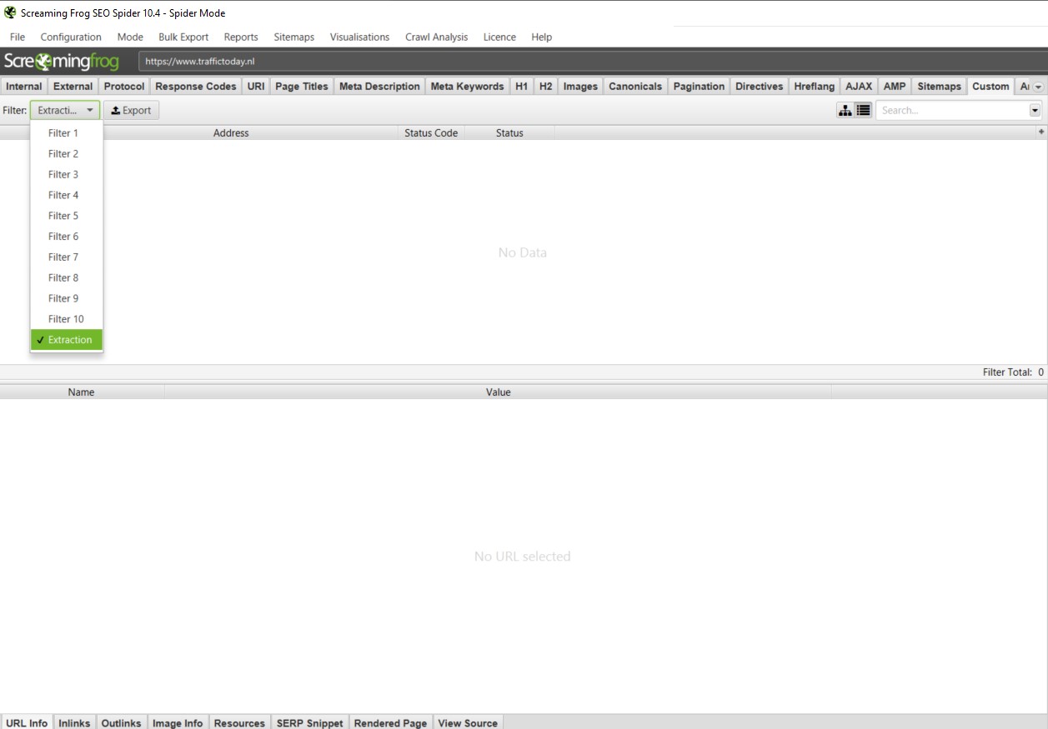This screenshot has width=1048, height=729.
Task: Open the Configuration menu
Action: (71, 37)
